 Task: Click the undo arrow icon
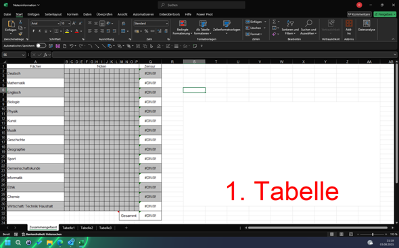(71, 46)
